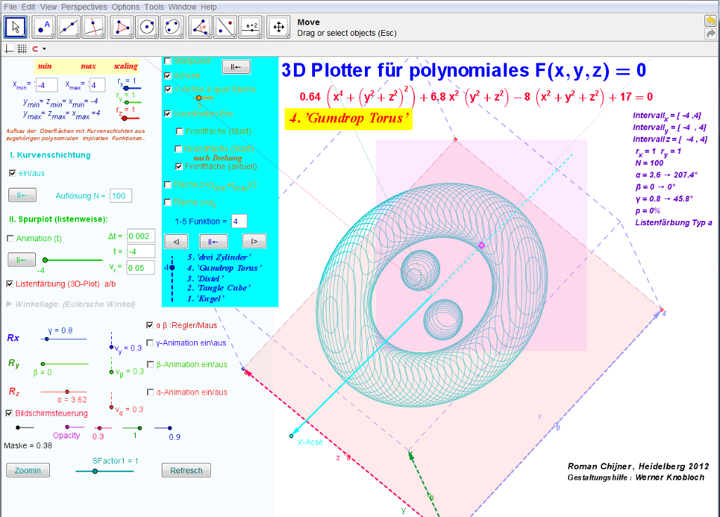Select Circle with Center through Point tool
720x517 pixels.
tap(148, 27)
